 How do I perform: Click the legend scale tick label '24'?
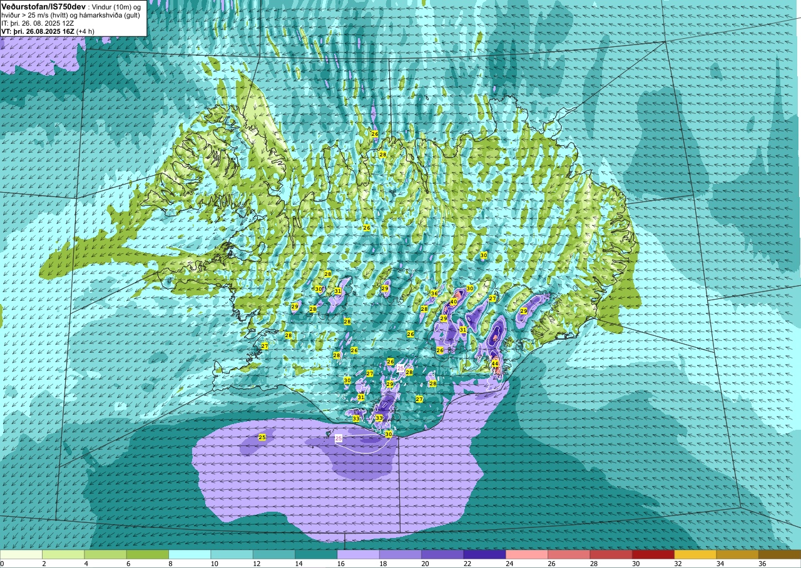point(510,564)
